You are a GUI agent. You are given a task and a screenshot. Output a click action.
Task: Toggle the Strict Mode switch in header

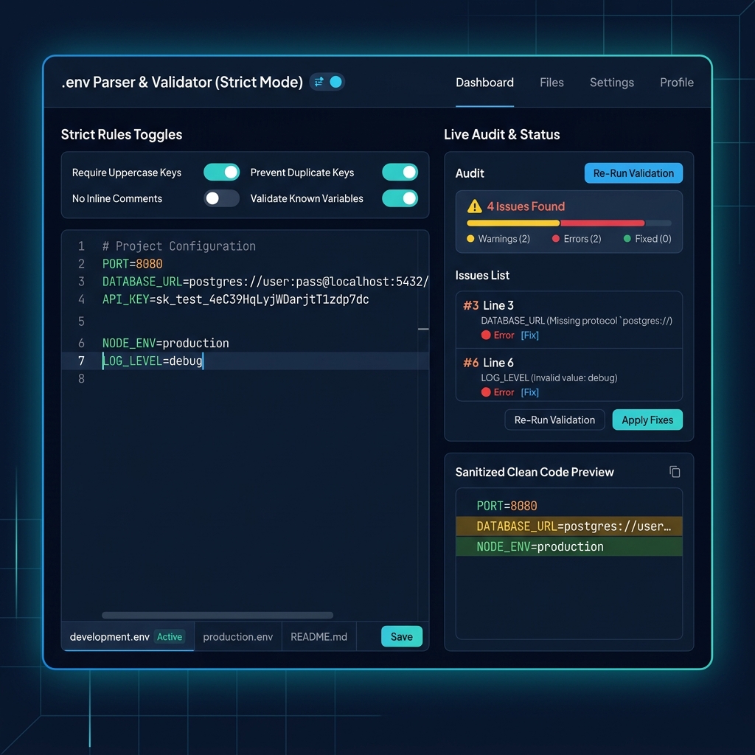tap(327, 83)
